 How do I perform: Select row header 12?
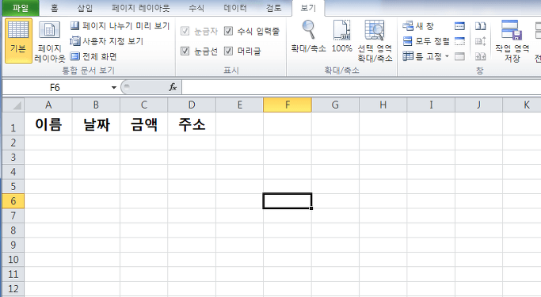pos(13,289)
